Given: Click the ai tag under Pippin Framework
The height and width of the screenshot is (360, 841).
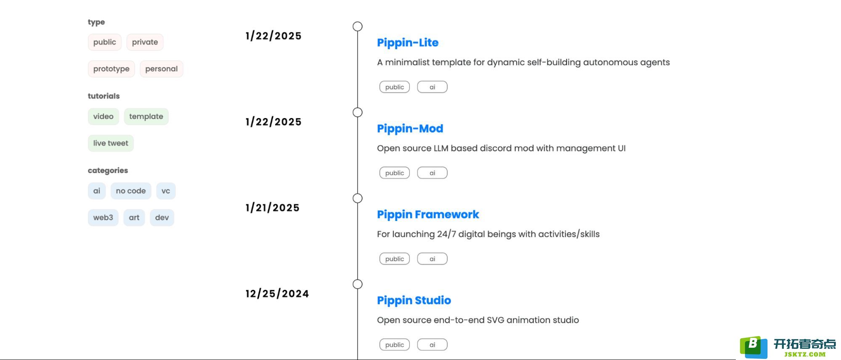Looking at the screenshot, I should click(432, 259).
